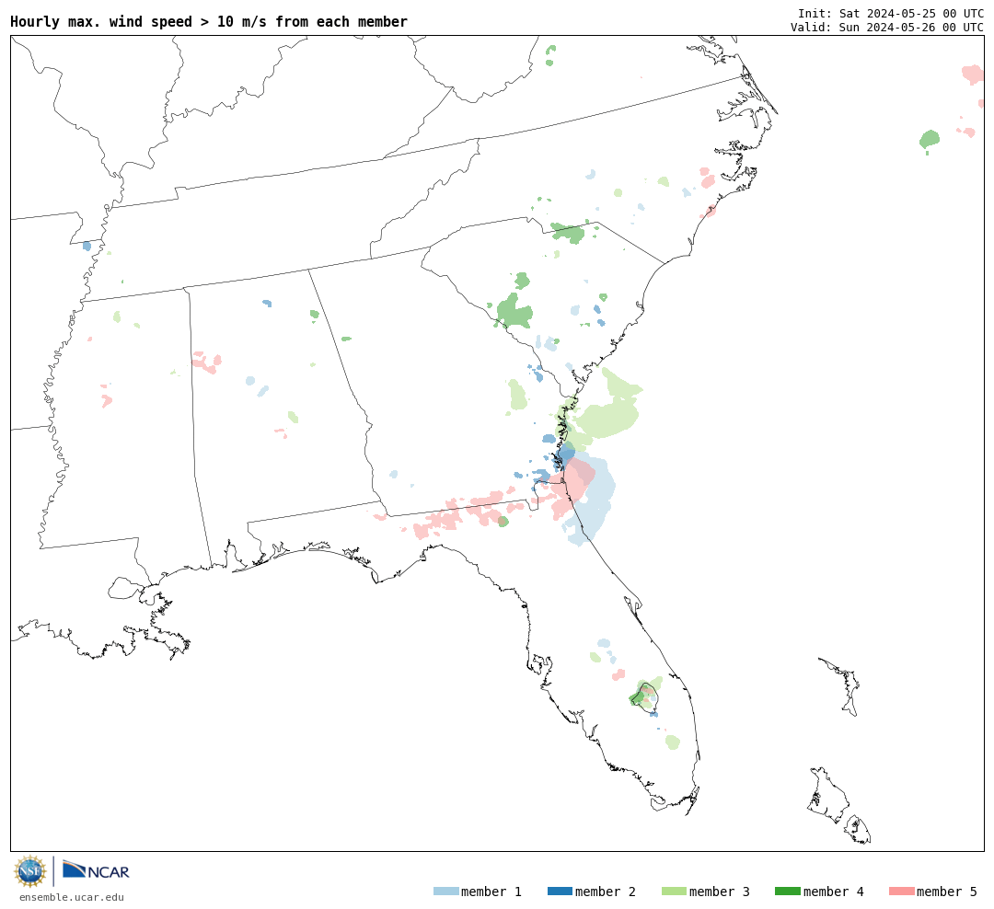994x909 pixels.
Task: Click the member 3 light green swatch
Action: point(674,892)
